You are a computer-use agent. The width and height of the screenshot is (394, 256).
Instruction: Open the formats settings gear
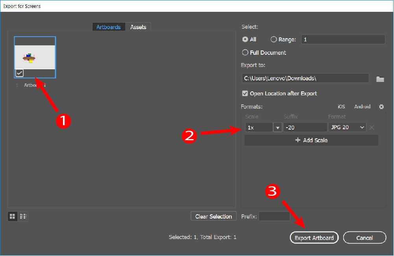click(381, 107)
